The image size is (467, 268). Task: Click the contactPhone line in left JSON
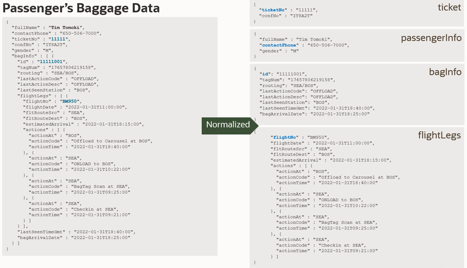(x=56, y=33)
